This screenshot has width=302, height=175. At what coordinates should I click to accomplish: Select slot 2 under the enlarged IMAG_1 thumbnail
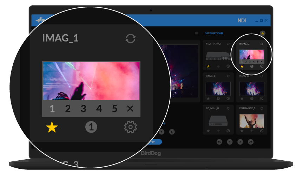coord(68,109)
